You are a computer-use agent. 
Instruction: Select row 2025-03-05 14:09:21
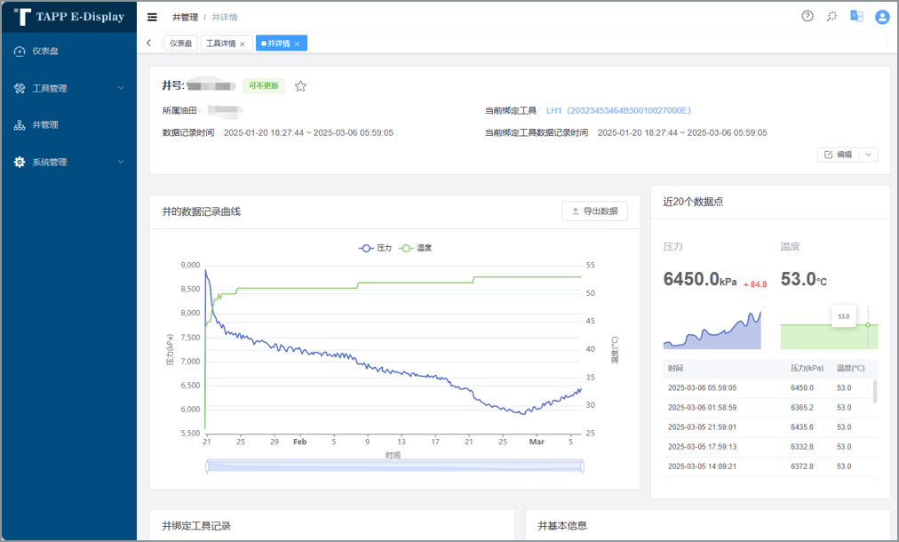point(770,466)
